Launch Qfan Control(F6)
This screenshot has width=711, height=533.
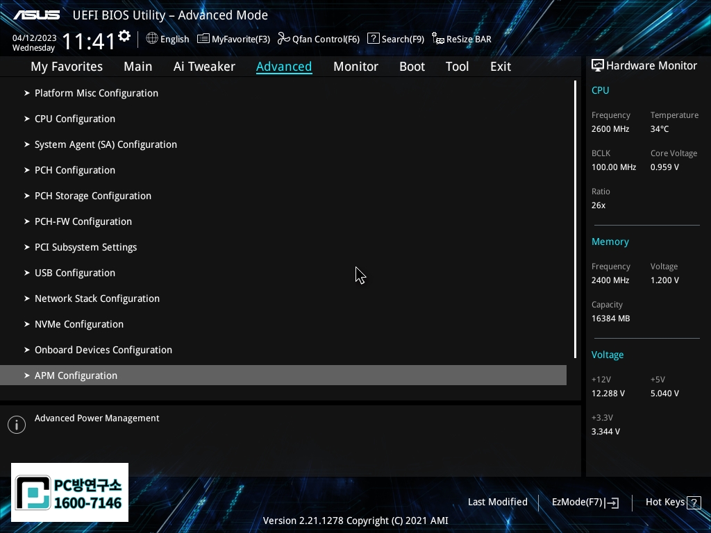pyautogui.click(x=326, y=39)
